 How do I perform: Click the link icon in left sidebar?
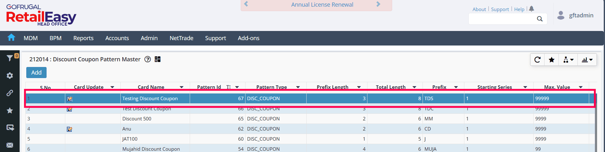coord(10,93)
